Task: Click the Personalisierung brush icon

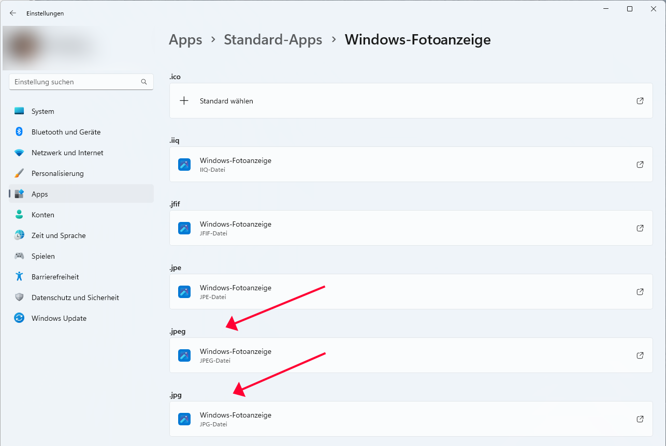Action: click(x=19, y=173)
